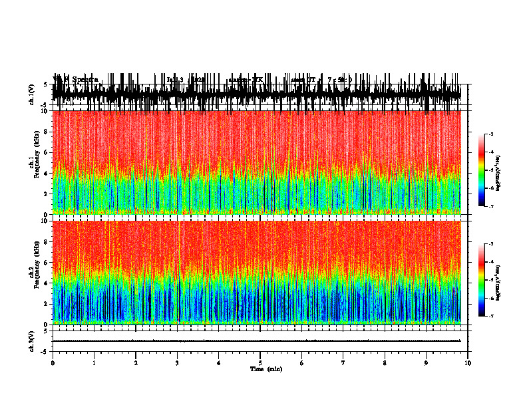The height and width of the screenshot is (407, 527).
Task: Click time axis tick label '10'
Action: (468, 363)
